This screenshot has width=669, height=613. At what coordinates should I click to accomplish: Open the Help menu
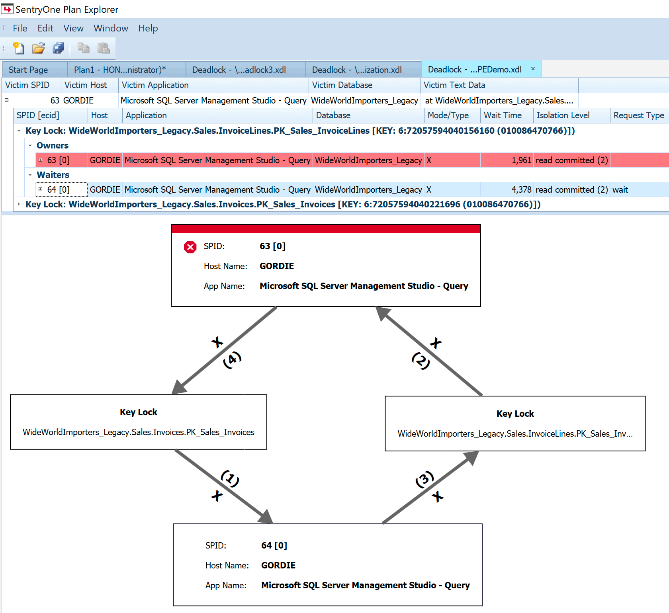(148, 28)
